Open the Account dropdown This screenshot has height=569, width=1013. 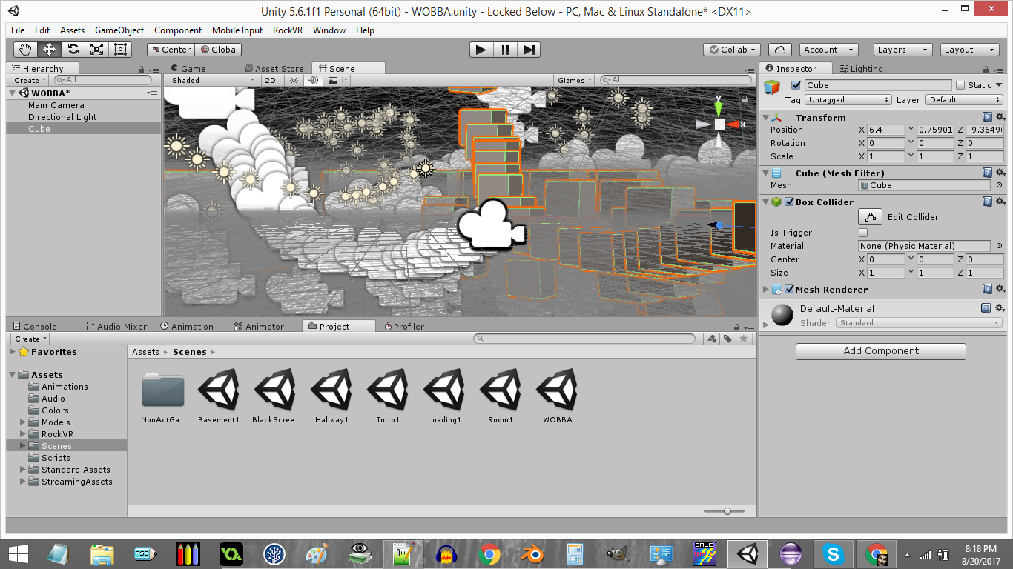click(829, 50)
